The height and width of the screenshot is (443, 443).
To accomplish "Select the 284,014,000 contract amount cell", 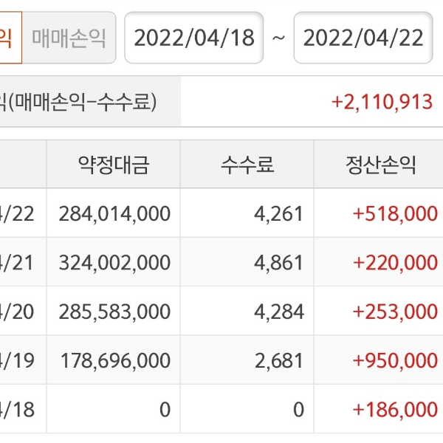I will (x=115, y=214).
